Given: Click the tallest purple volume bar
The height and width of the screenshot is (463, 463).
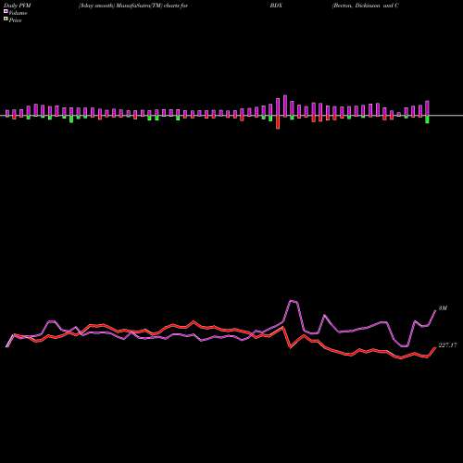Looking at the screenshot, I should click(x=285, y=106).
